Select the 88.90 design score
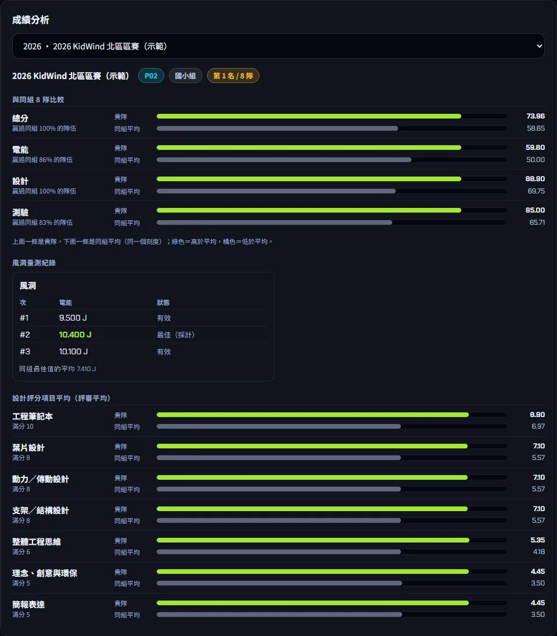 click(535, 178)
